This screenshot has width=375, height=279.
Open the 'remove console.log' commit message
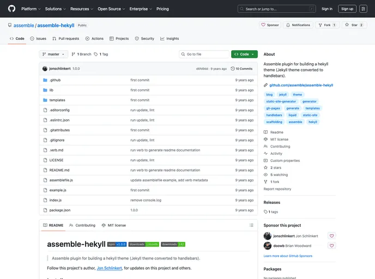146,200
